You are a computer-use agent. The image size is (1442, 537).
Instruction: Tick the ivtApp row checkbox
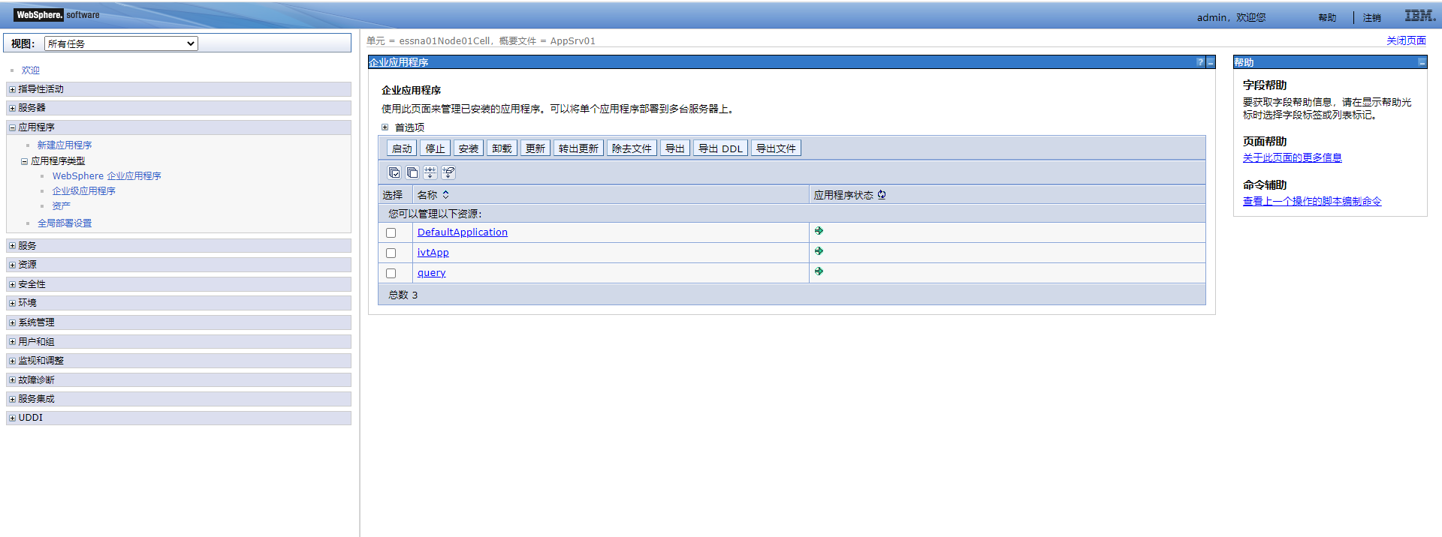(391, 253)
